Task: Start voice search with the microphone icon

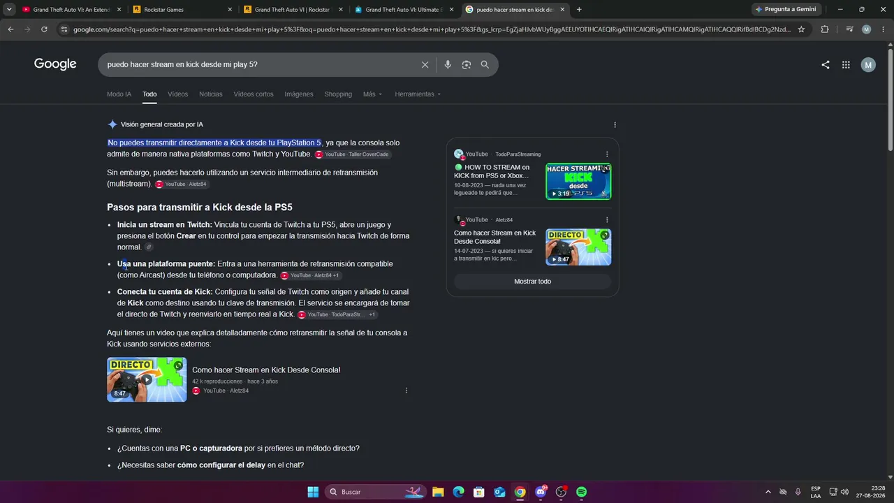Action: click(x=448, y=65)
